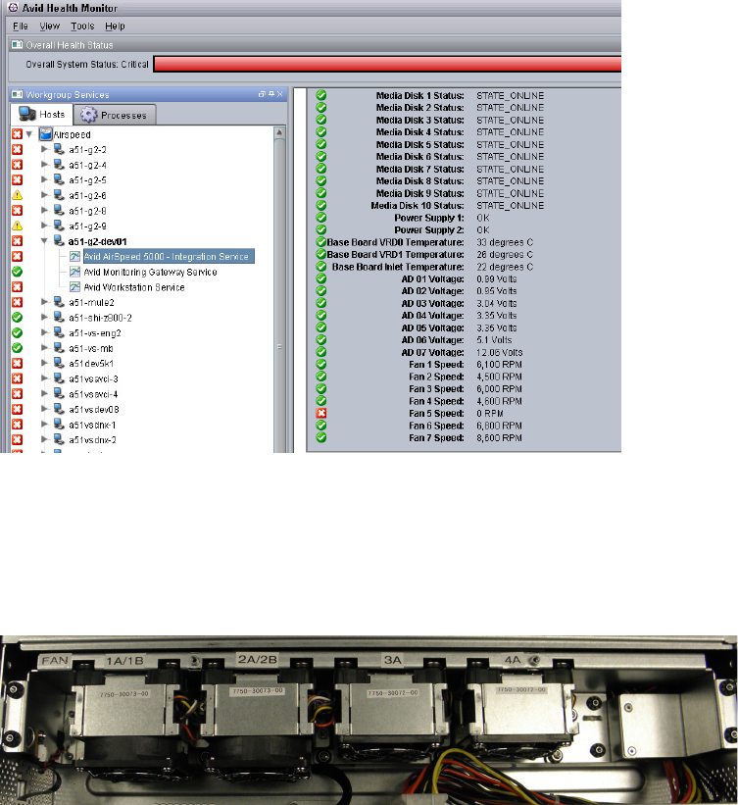Viewport: 738px width, 805px height.
Task: Expand host a51vsdnx-1
Action: (x=44, y=424)
